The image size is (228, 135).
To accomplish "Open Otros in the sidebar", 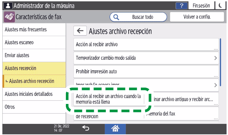I will point(33,107).
